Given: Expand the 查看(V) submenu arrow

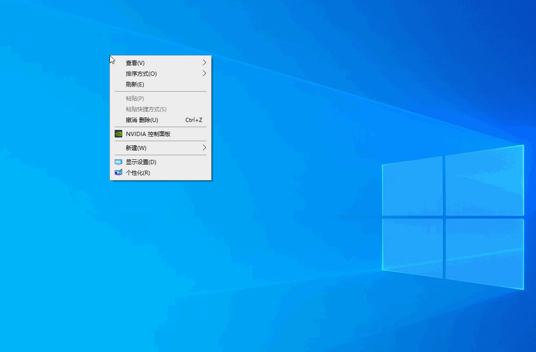Looking at the screenshot, I should (x=204, y=63).
